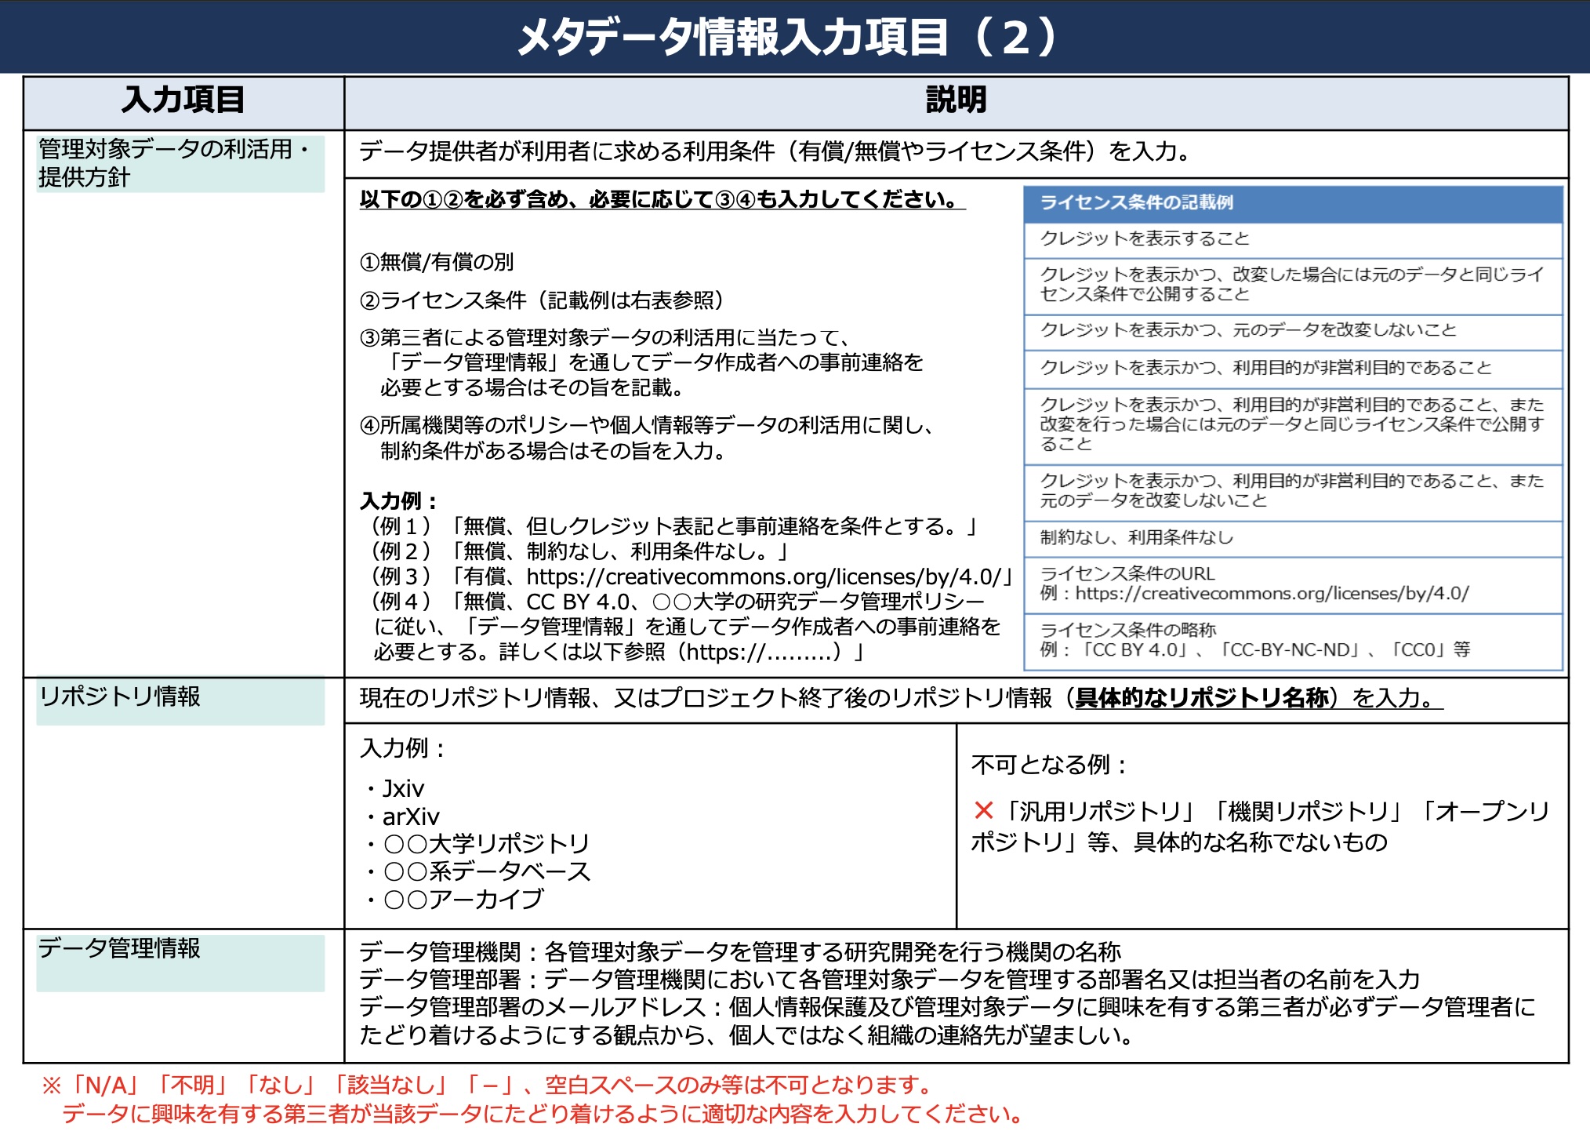Viewport: 1590px width, 1131px height.
Task: Click the 制約なし、利用条件なし table row
Action: (1136, 537)
